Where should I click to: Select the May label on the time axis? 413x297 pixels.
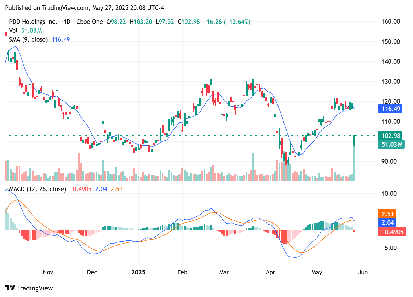tap(317, 272)
